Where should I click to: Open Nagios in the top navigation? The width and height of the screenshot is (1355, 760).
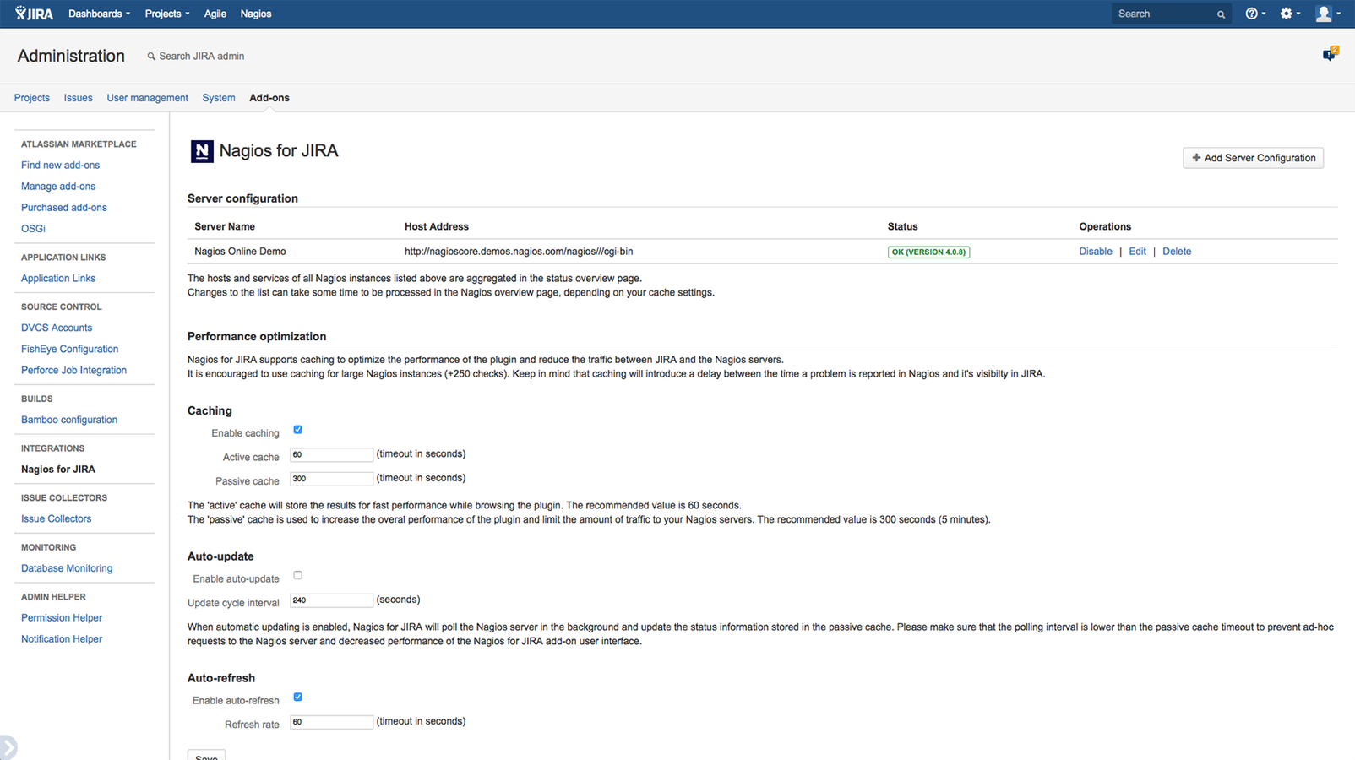[x=255, y=14]
